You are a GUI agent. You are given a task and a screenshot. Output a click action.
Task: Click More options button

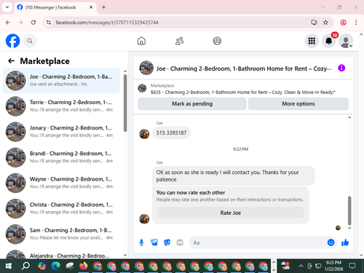[298, 104]
